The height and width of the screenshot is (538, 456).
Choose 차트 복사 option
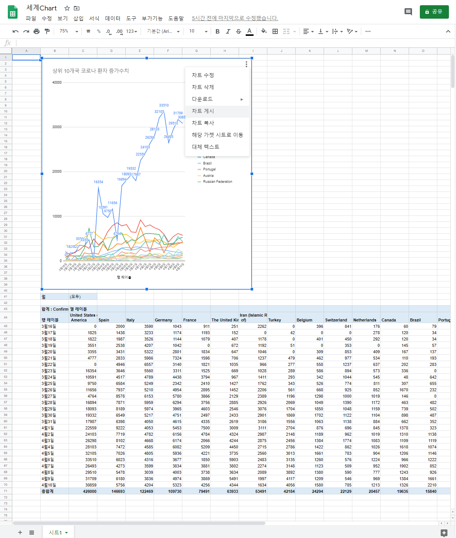click(x=217, y=123)
